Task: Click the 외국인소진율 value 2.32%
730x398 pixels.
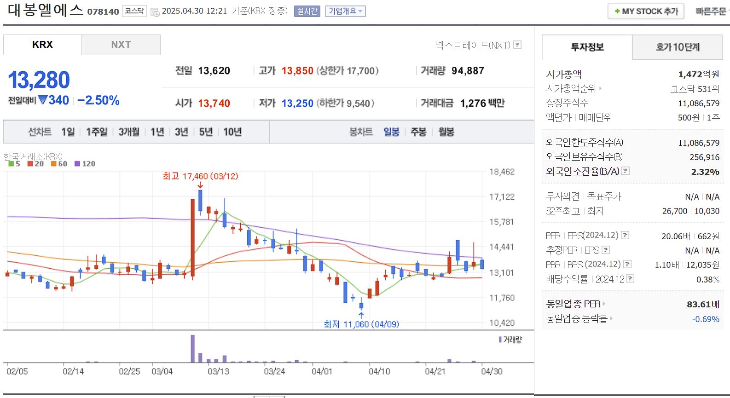Action: pyautogui.click(x=705, y=172)
